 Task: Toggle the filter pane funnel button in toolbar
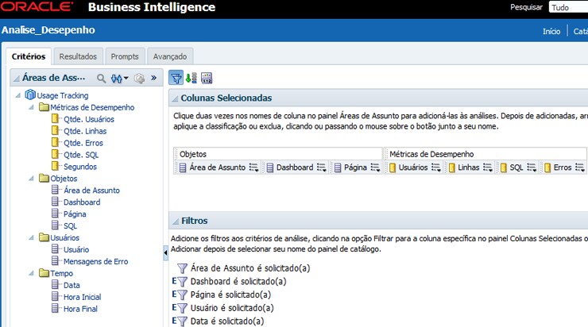(x=176, y=78)
